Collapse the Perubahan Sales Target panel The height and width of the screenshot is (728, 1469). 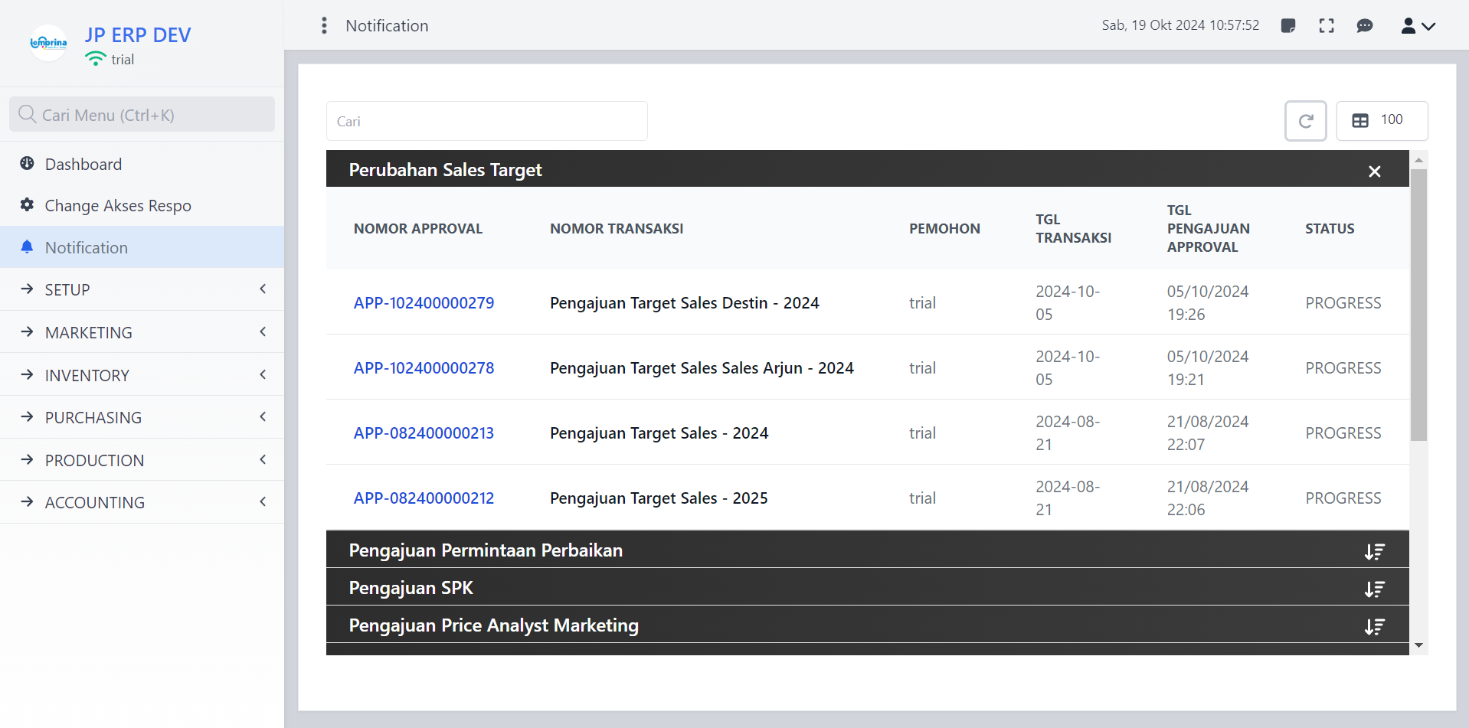1374,171
